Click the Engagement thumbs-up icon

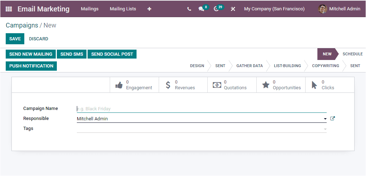119,85
